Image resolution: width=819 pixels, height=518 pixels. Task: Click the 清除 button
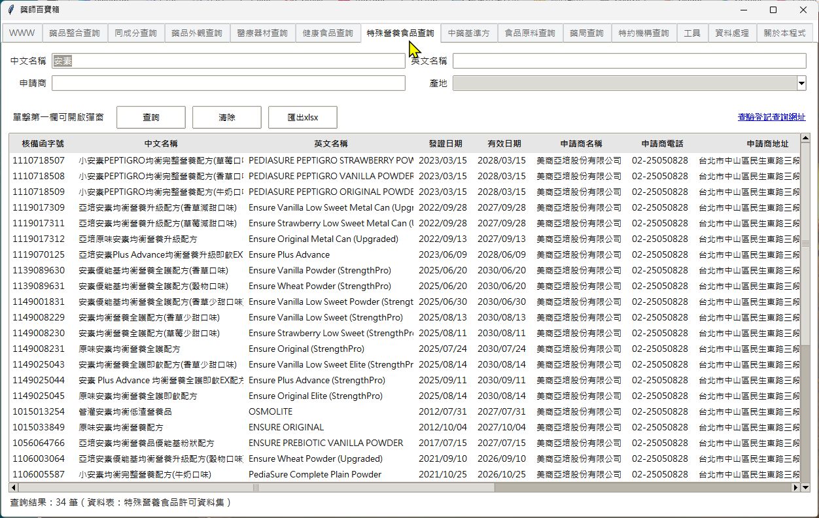pyautogui.click(x=227, y=118)
